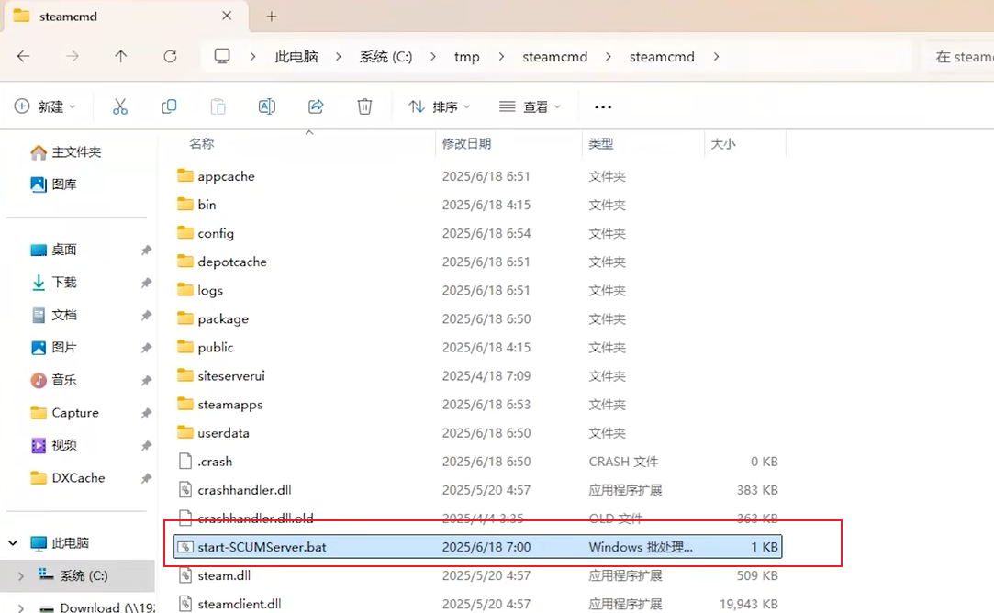This screenshot has height=613, width=994.
Task: Click the blank file icon of .crash
Action: (x=185, y=461)
